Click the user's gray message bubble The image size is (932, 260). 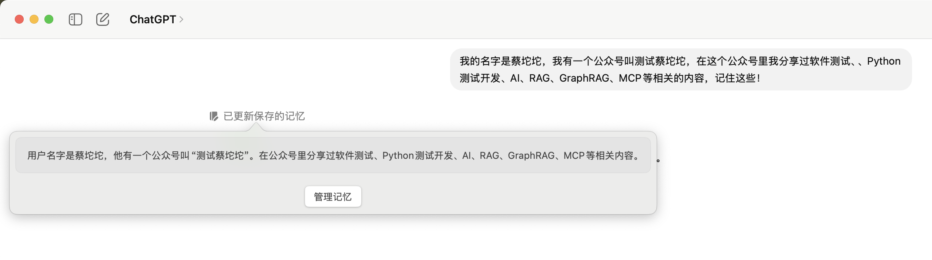click(680, 69)
